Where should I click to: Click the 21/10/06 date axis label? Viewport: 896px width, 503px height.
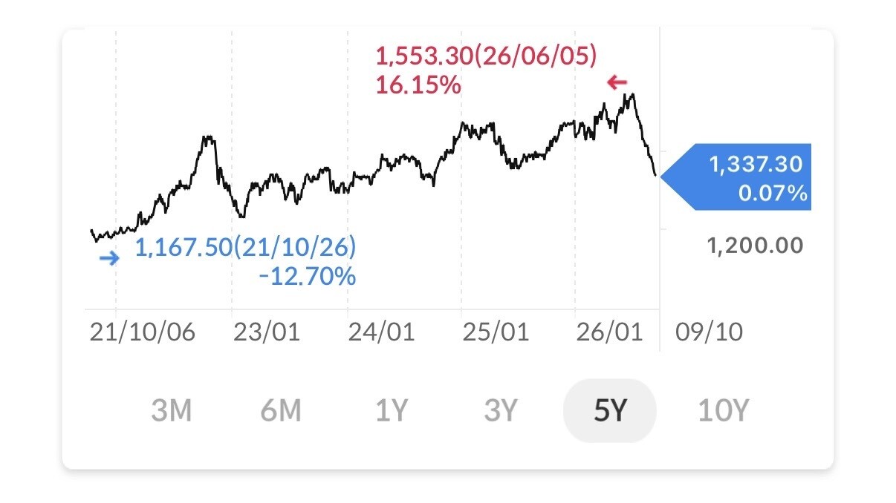pos(142,332)
